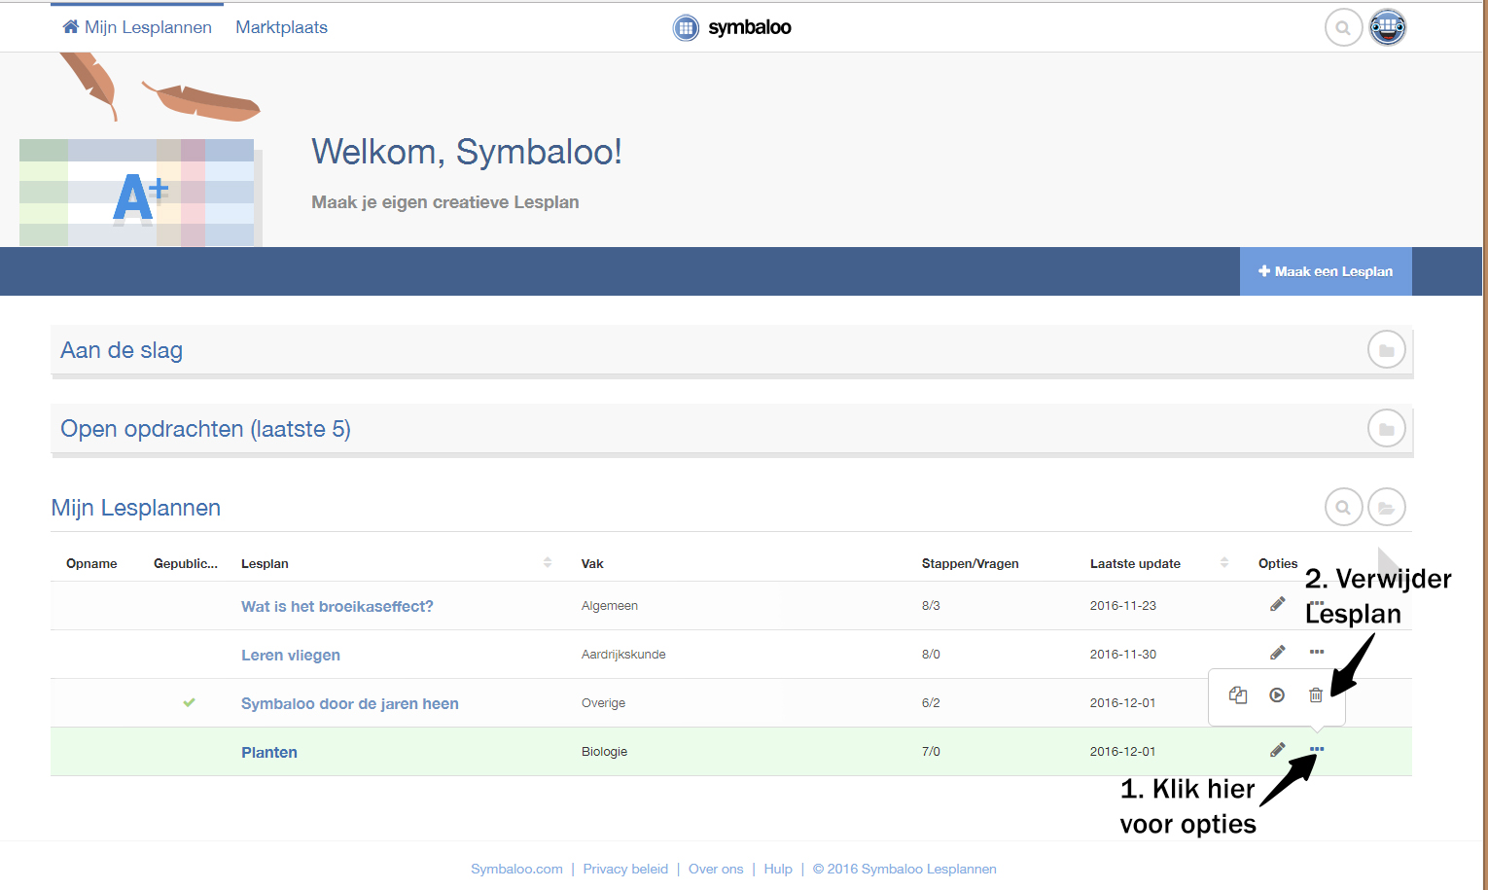Click the 8/0 steps value
1488x890 pixels.
pyautogui.click(x=931, y=654)
